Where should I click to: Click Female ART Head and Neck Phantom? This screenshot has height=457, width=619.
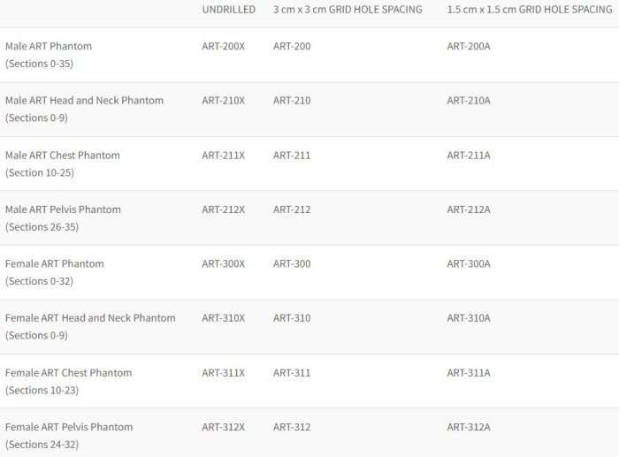[x=90, y=318]
